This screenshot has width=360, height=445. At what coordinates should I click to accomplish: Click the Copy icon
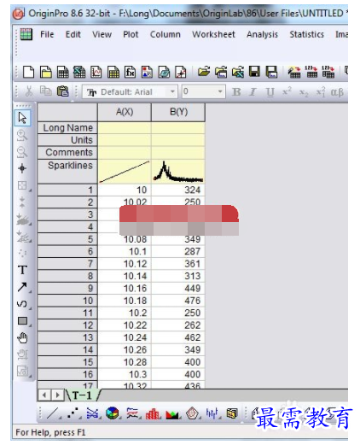point(45,91)
